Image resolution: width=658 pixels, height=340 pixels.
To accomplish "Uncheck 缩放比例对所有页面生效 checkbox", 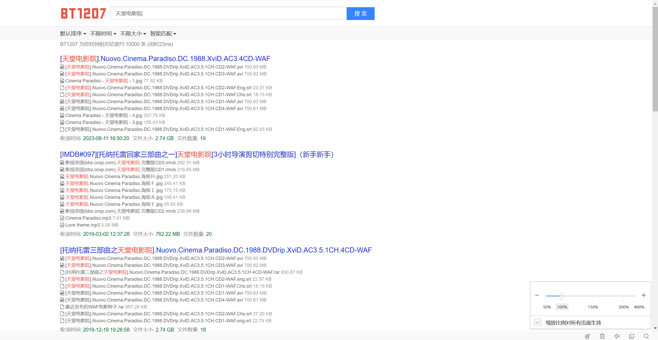I will (x=538, y=322).
